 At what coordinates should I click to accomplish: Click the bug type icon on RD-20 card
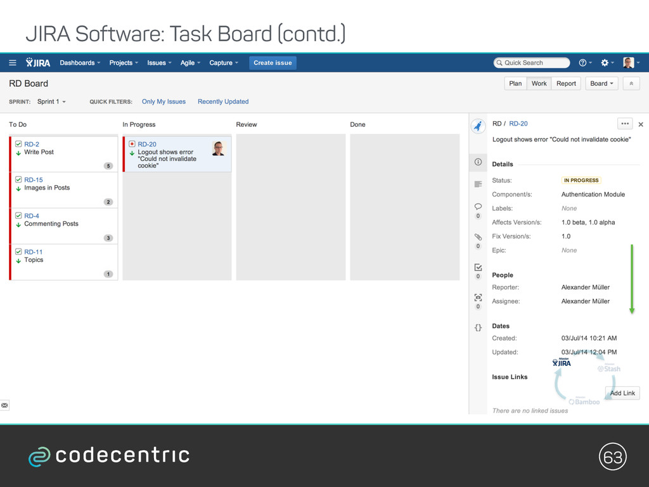132,144
